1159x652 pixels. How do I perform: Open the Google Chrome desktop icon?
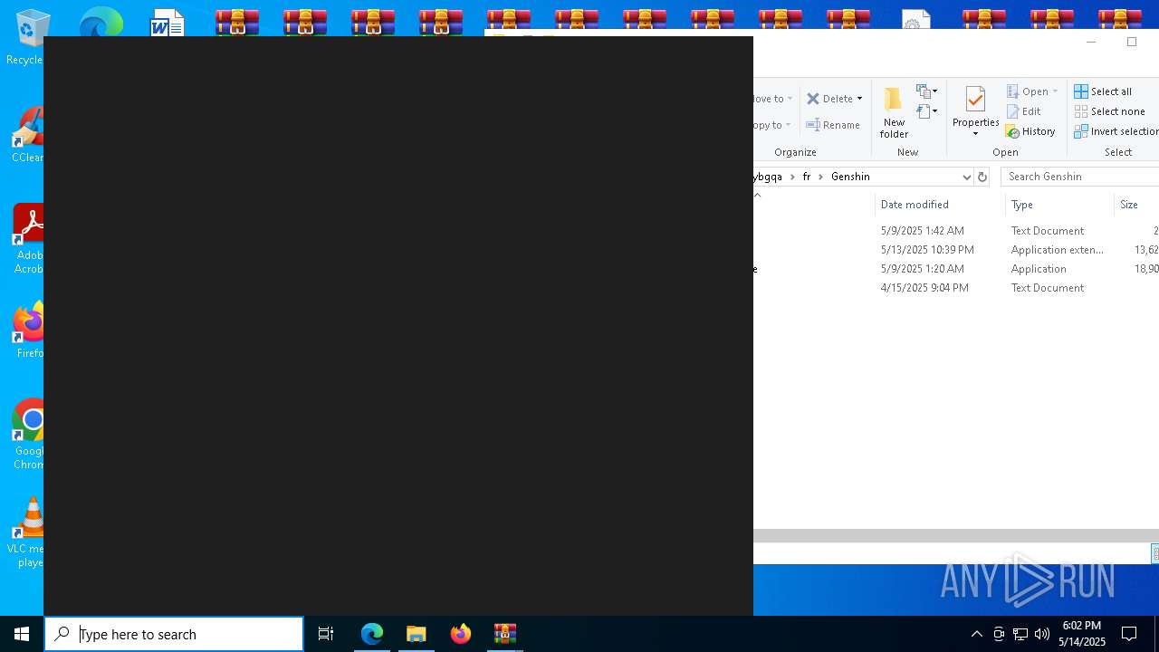pyautogui.click(x=28, y=435)
